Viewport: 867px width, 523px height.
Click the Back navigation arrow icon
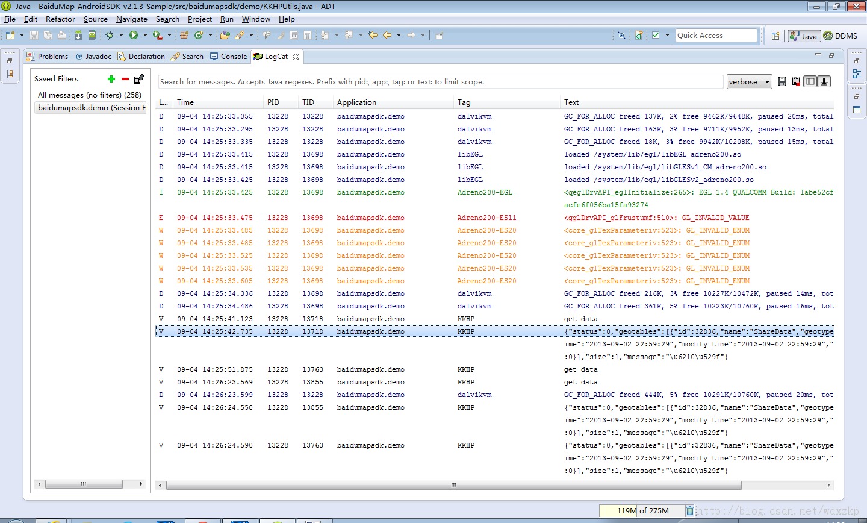pyautogui.click(x=387, y=36)
